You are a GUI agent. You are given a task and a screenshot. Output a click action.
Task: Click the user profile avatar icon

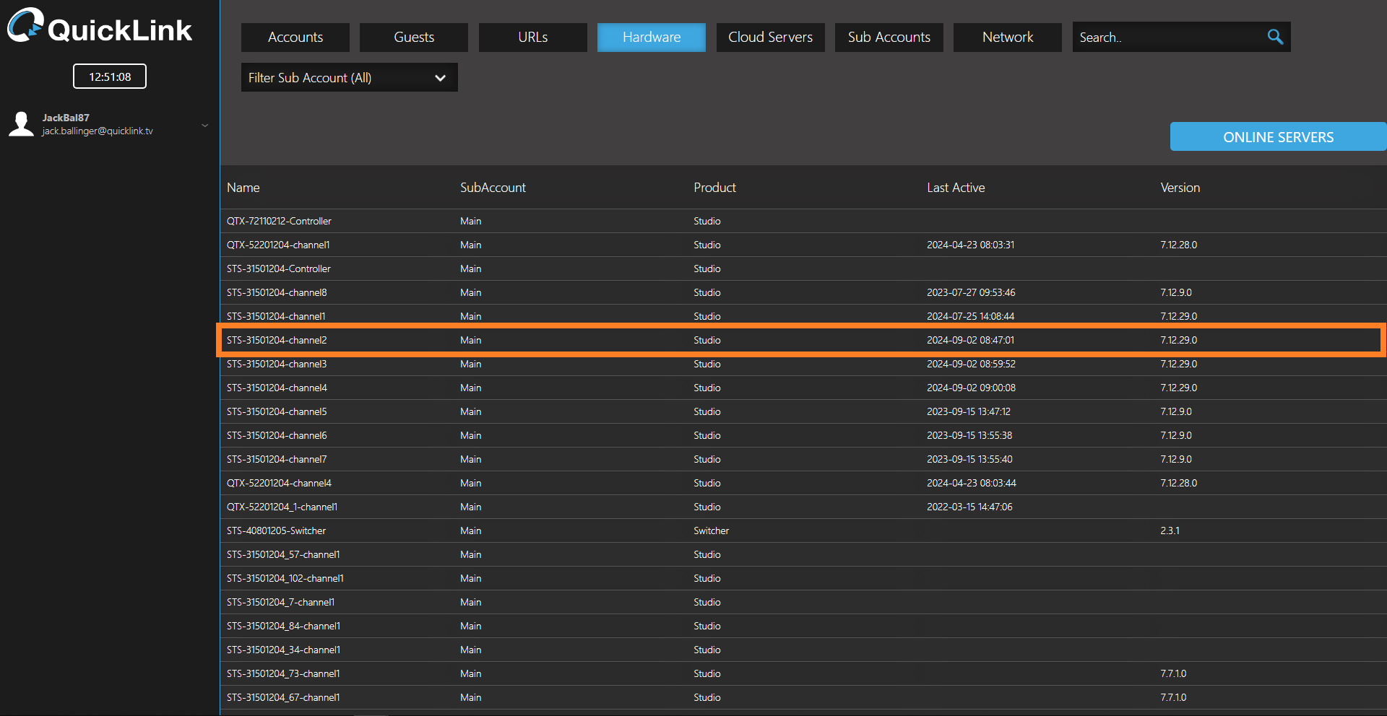pyautogui.click(x=22, y=124)
